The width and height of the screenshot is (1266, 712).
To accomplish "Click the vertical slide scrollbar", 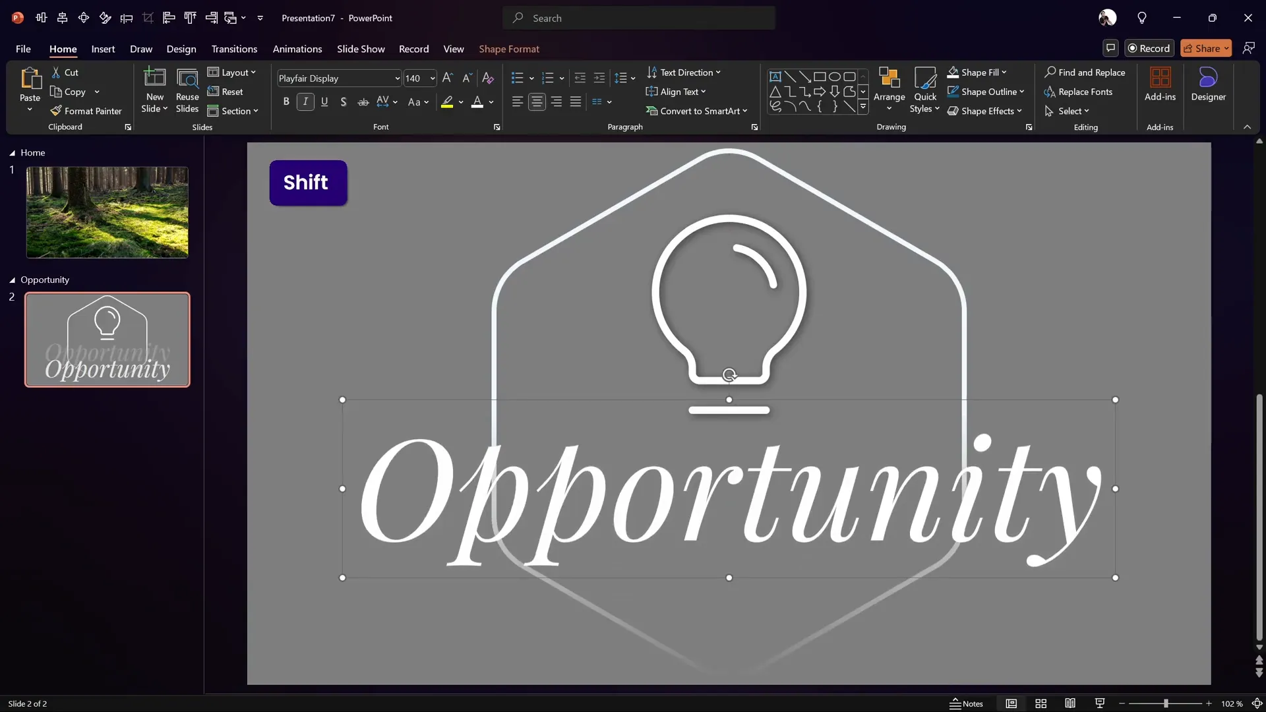I will pos(1259,518).
